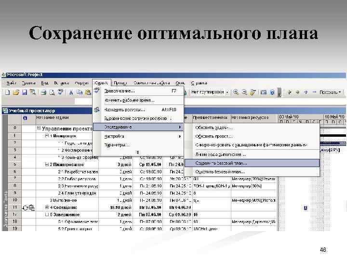Click the Названия ресурсов column header
The height and width of the screenshot is (260, 347).
pos(254,118)
